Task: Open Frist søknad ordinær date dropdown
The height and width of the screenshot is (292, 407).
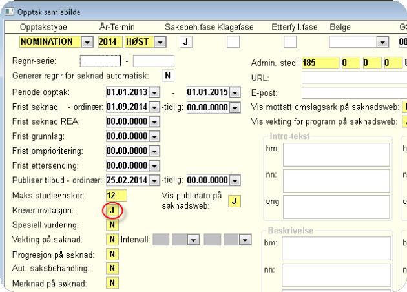Action: tap(154, 107)
